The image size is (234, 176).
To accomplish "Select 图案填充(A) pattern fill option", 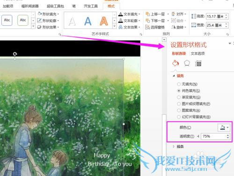I will coord(189,110).
